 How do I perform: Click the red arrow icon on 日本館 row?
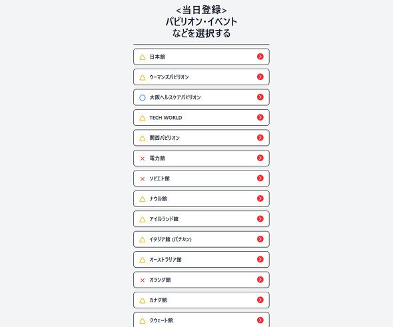(x=260, y=57)
